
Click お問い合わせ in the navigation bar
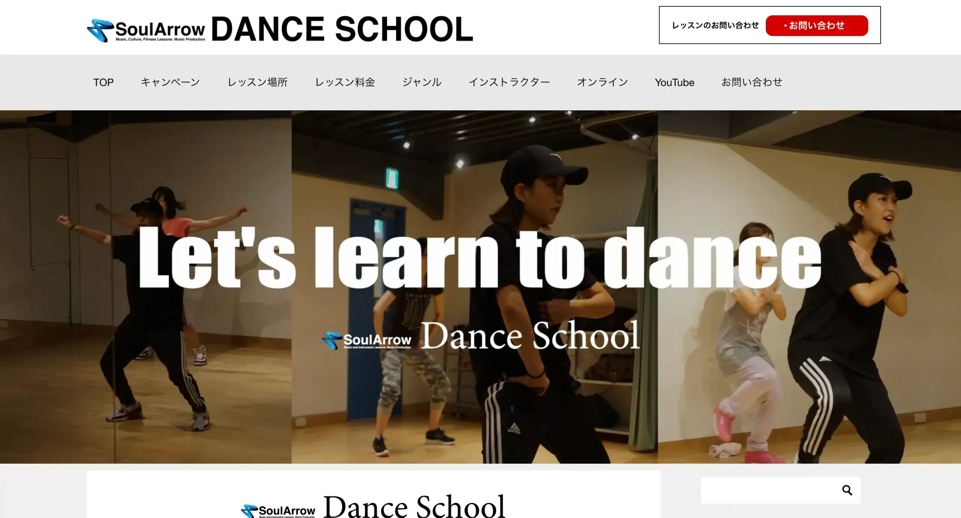tap(752, 82)
